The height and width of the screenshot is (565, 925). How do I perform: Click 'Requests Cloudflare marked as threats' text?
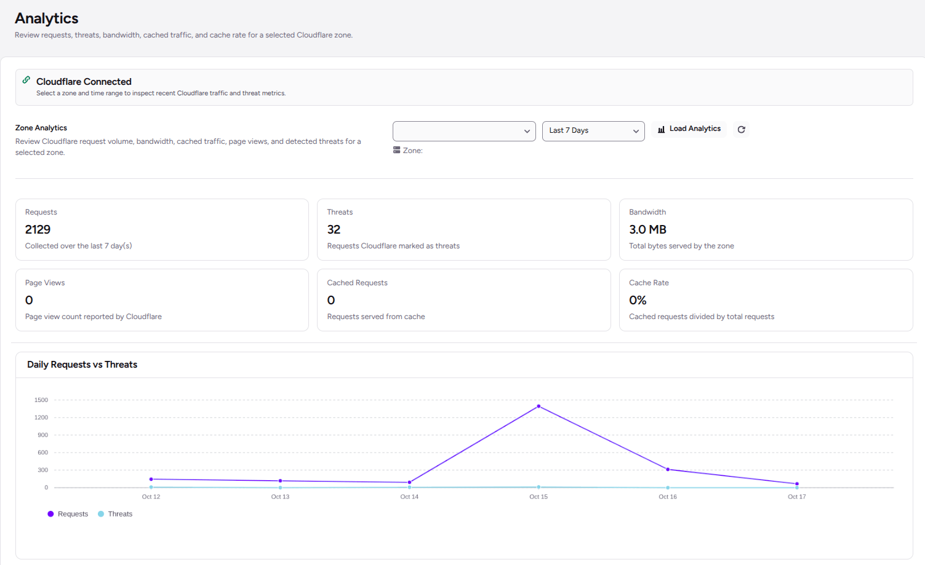click(393, 246)
